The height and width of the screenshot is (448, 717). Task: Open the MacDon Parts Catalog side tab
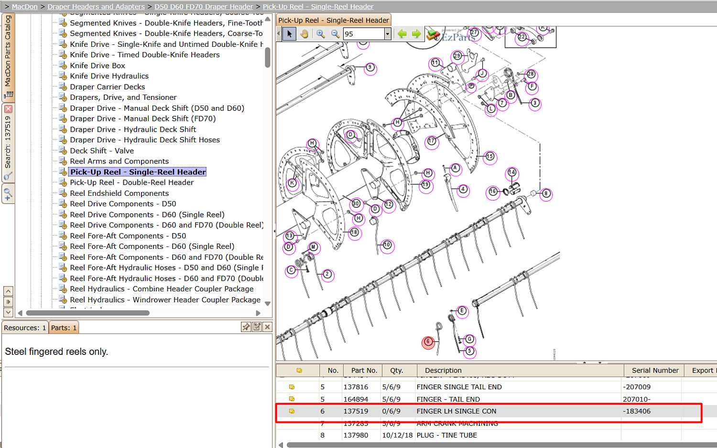tap(8, 57)
